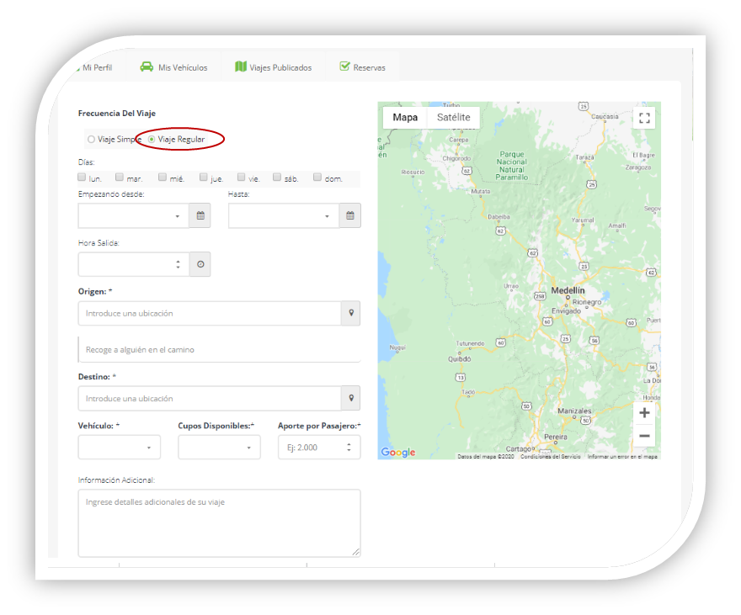741x615 pixels.
Task: Tick the dom. day checkbox
Action: pos(317,177)
